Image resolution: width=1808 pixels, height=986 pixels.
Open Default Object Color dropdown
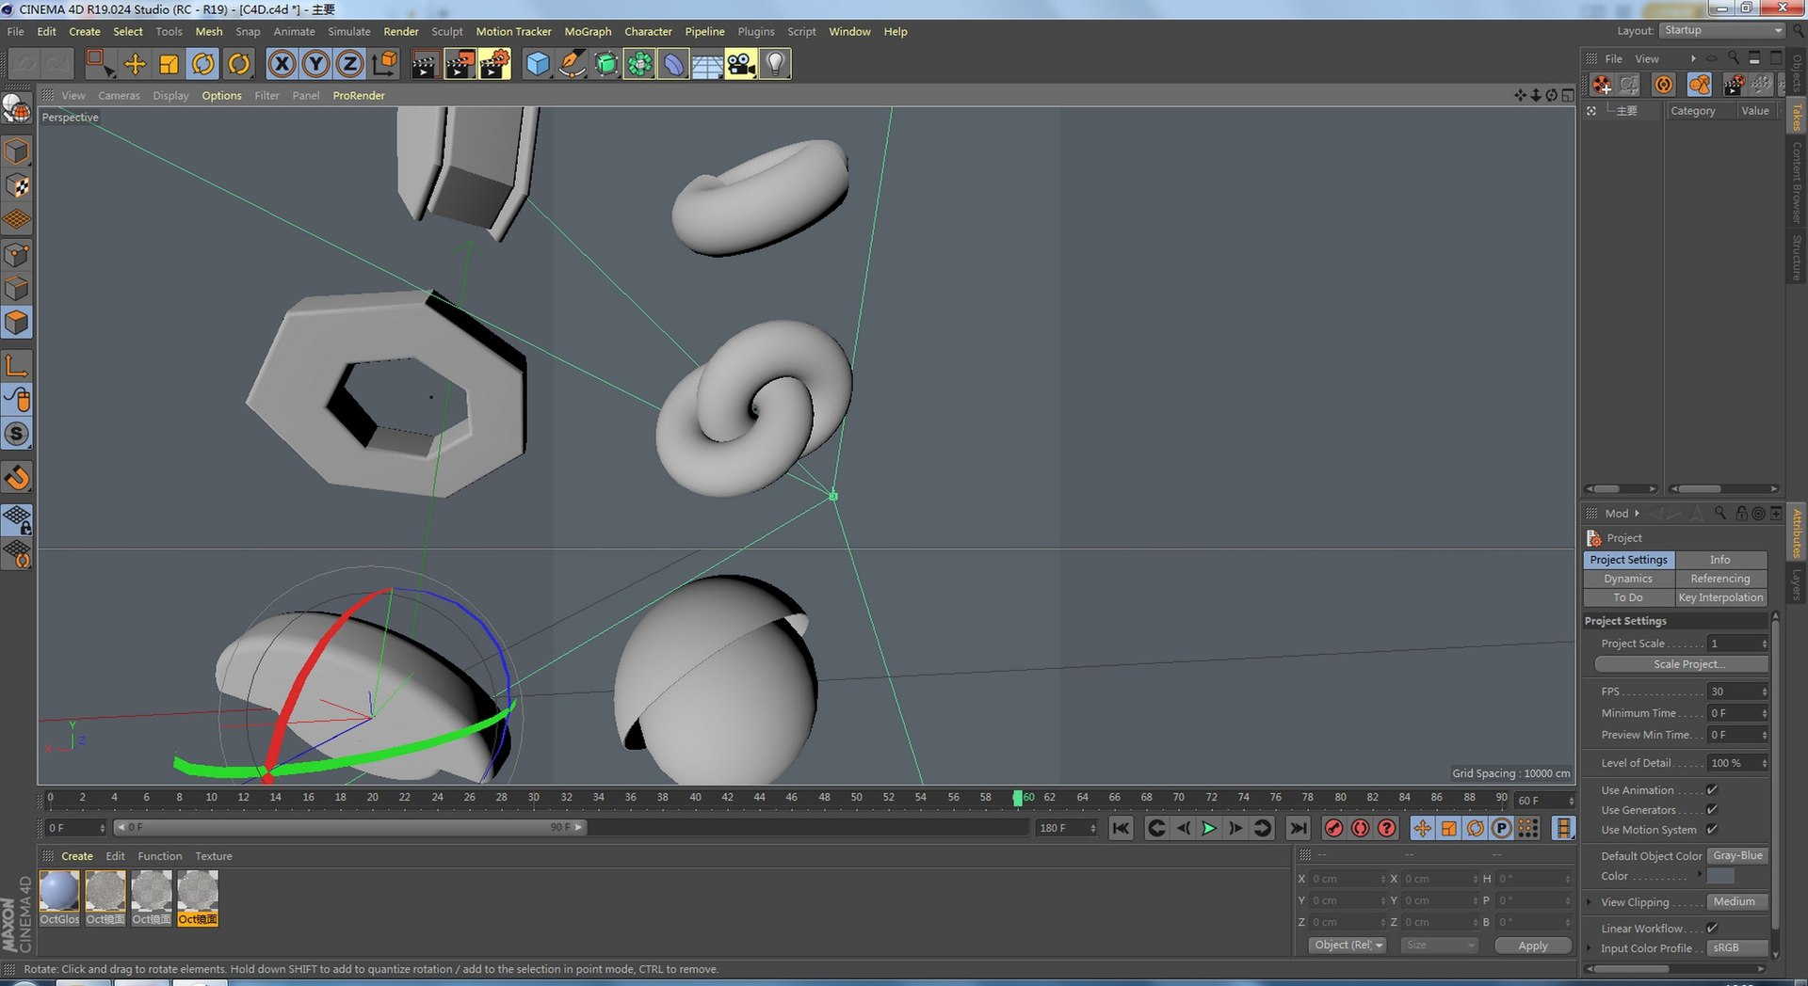(1737, 856)
